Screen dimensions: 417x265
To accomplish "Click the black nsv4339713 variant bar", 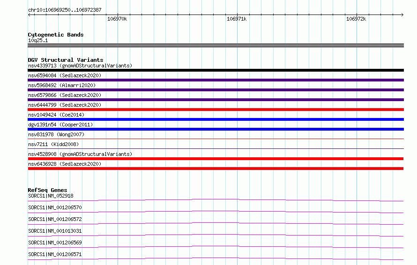I will [216, 70].
